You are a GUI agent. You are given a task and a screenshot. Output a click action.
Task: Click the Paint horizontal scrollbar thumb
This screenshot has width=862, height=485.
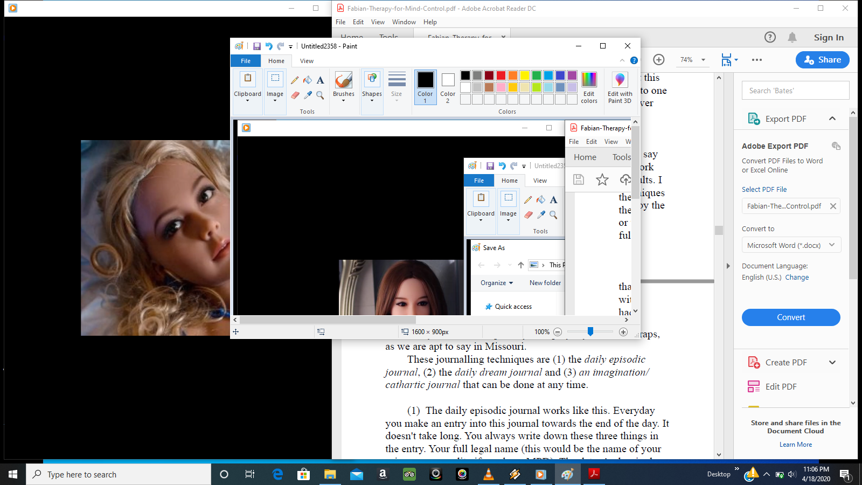(328, 320)
